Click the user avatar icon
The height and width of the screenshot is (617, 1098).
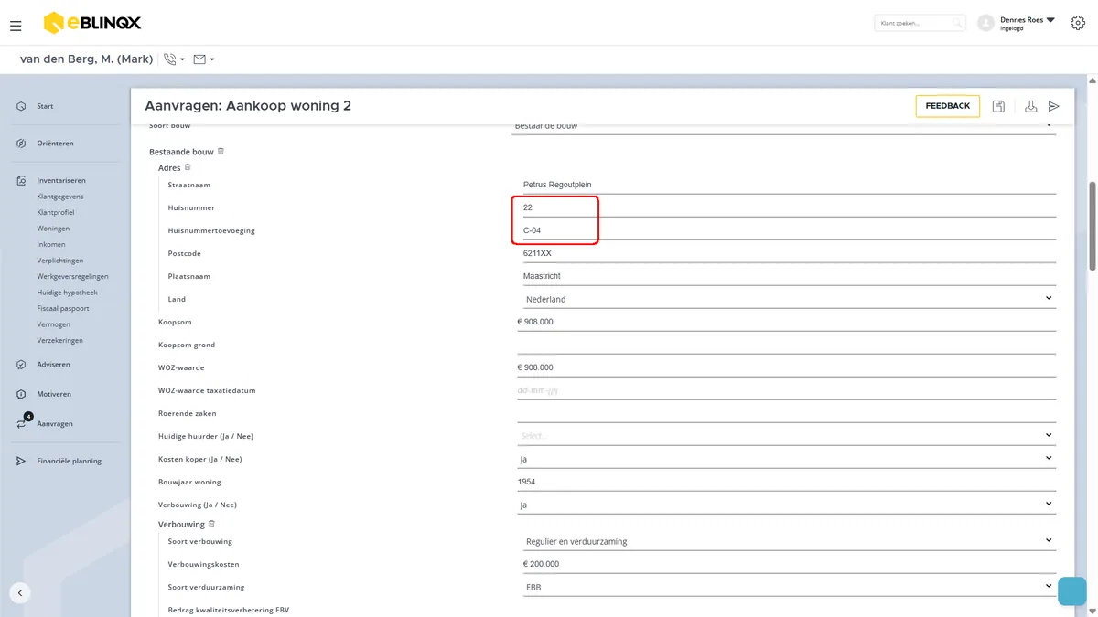[x=985, y=23]
